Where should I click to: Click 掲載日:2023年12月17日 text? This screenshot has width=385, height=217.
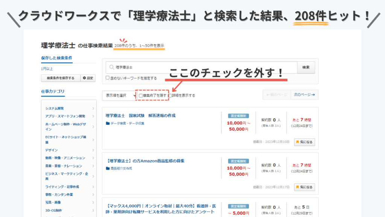click(x=271, y=187)
